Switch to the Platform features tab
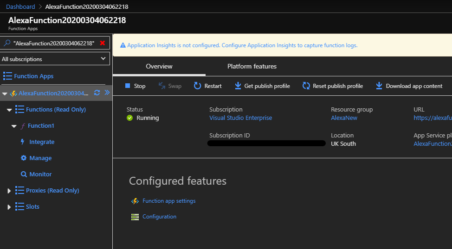Screen dimensions: 452x249 tap(252, 67)
